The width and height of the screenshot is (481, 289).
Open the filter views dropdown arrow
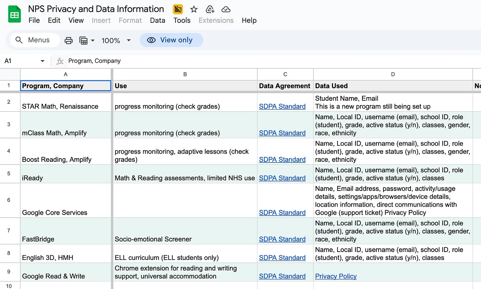tap(93, 40)
